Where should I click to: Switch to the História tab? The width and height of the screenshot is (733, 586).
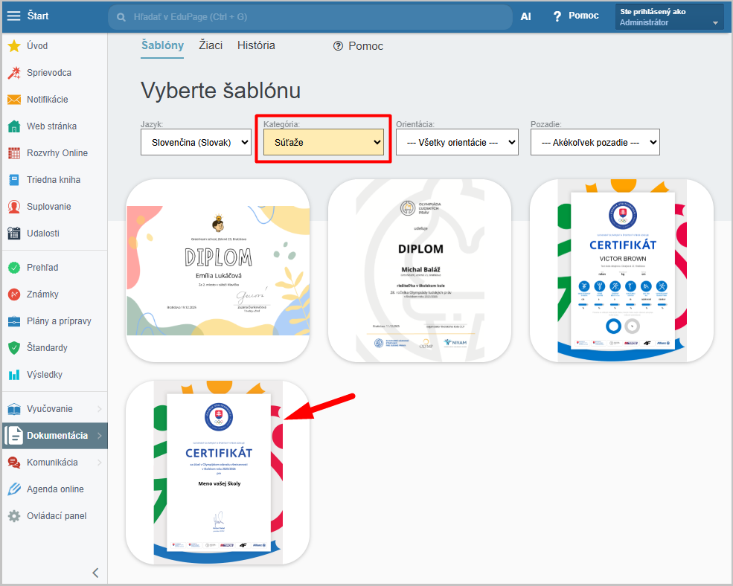tap(256, 45)
